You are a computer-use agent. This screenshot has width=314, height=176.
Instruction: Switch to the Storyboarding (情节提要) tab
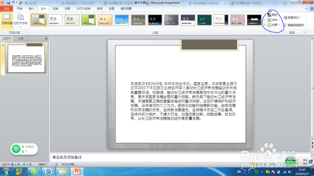click(x=126, y=8)
